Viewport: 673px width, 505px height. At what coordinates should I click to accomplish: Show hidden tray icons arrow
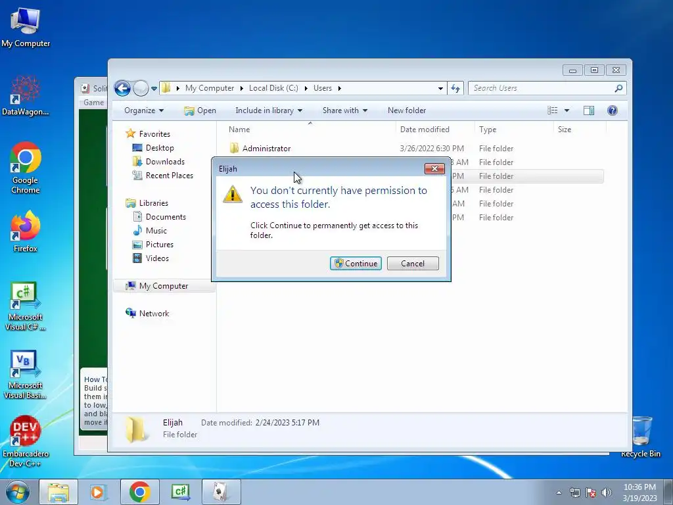(559, 493)
